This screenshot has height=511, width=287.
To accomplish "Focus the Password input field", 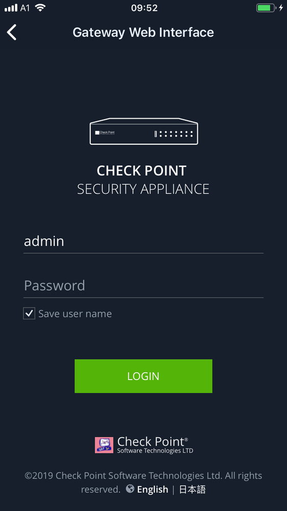I will (x=143, y=286).
